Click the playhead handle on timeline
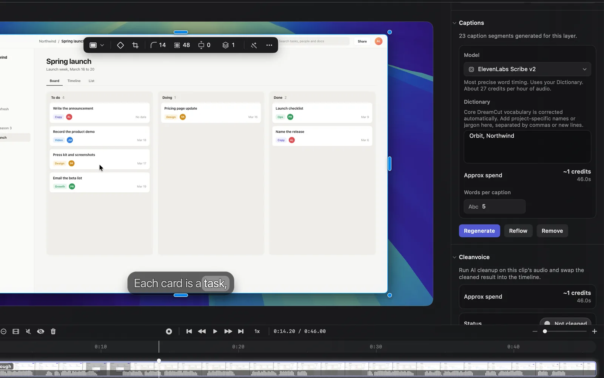 coord(159,361)
